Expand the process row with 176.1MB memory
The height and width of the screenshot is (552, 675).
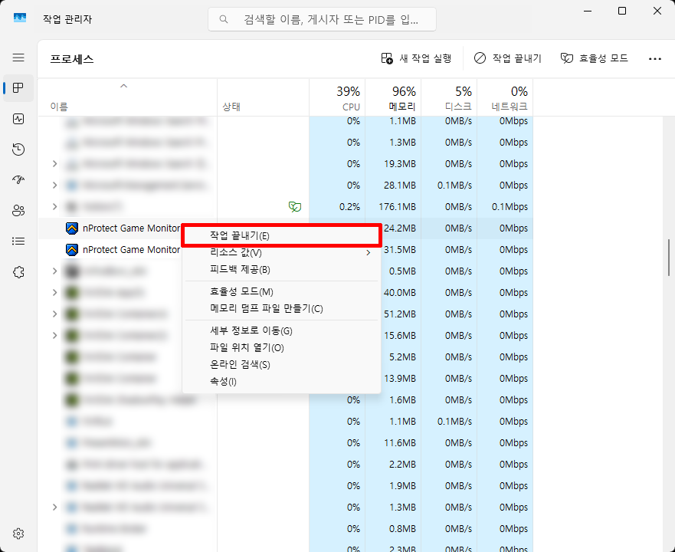[x=54, y=206]
